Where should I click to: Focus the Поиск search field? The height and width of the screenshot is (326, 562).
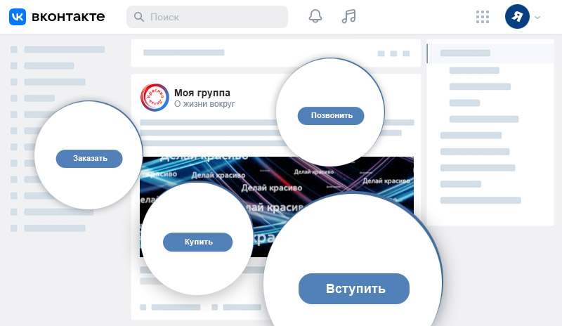(207, 16)
